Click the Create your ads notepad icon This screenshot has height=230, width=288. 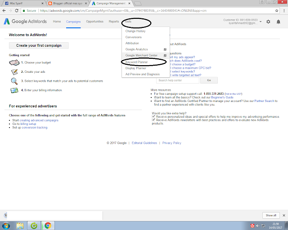point(14,72)
